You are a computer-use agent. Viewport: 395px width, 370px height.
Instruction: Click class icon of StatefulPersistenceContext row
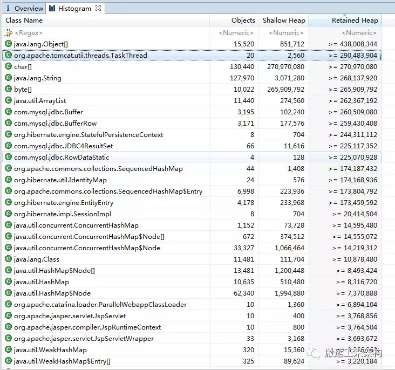[8, 134]
